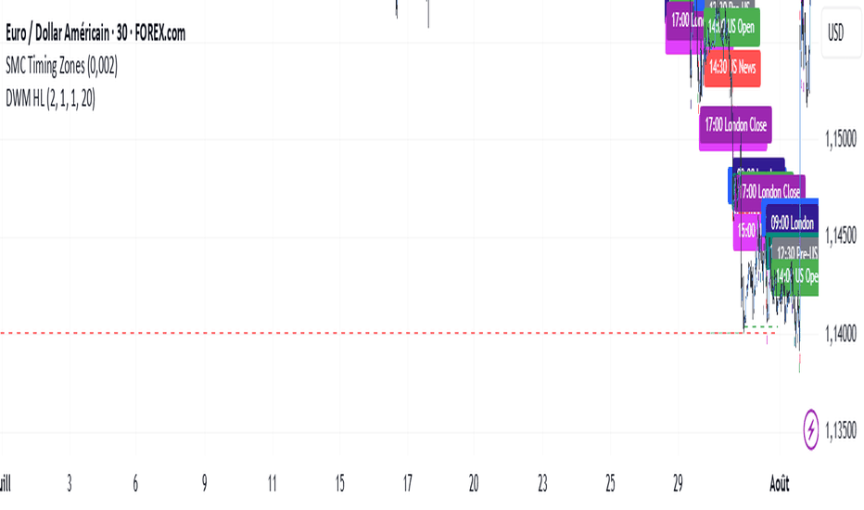864x510 pixels.
Task: Click the purple lightning bolt icon
Action: point(810,429)
